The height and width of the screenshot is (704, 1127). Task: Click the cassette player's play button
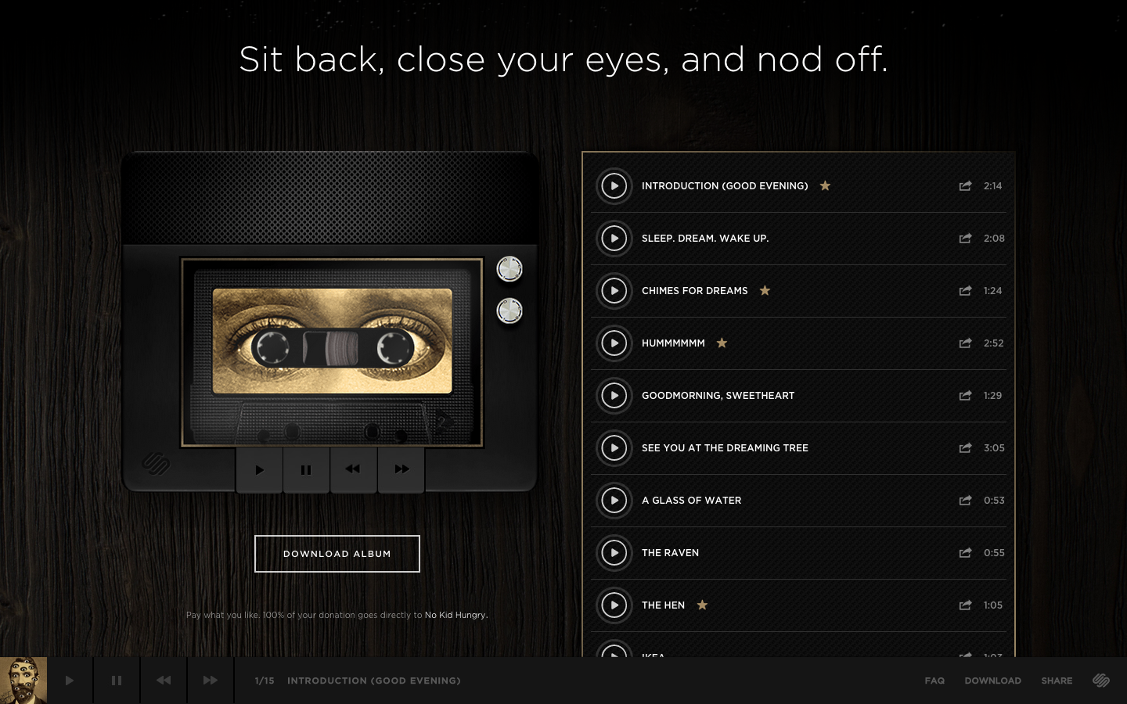click(x=259, y=470)
